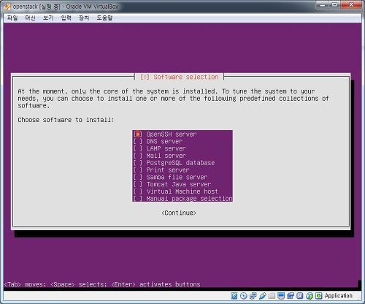Viewport: 365px width, 304px height.
Task: Open the 도움말 menu
Action: coord(104,18)
